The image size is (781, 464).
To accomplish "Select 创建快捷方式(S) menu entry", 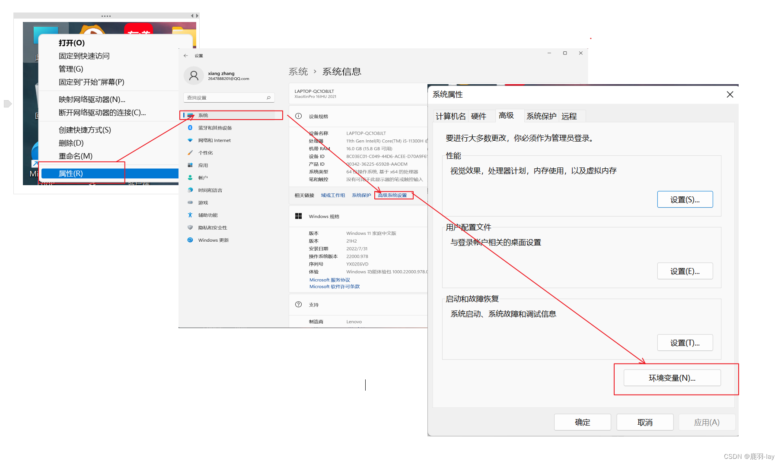I will (x=85, y=130).
